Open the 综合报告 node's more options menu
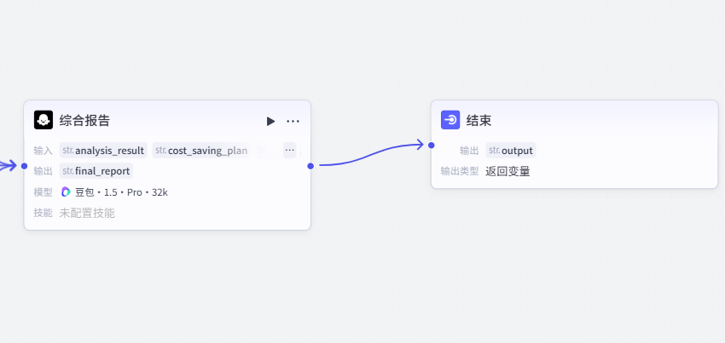The image size is (725, 343). tap(293, 121)
